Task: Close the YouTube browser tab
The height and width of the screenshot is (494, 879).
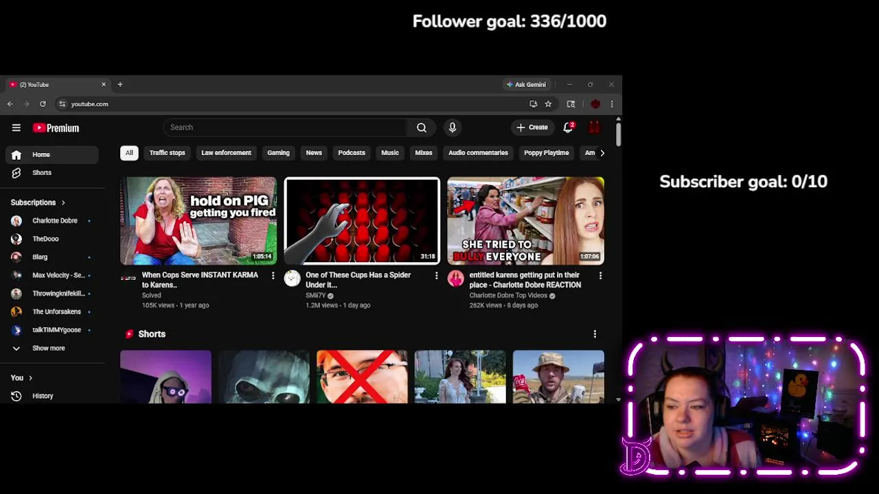Action: pos(104,84)
